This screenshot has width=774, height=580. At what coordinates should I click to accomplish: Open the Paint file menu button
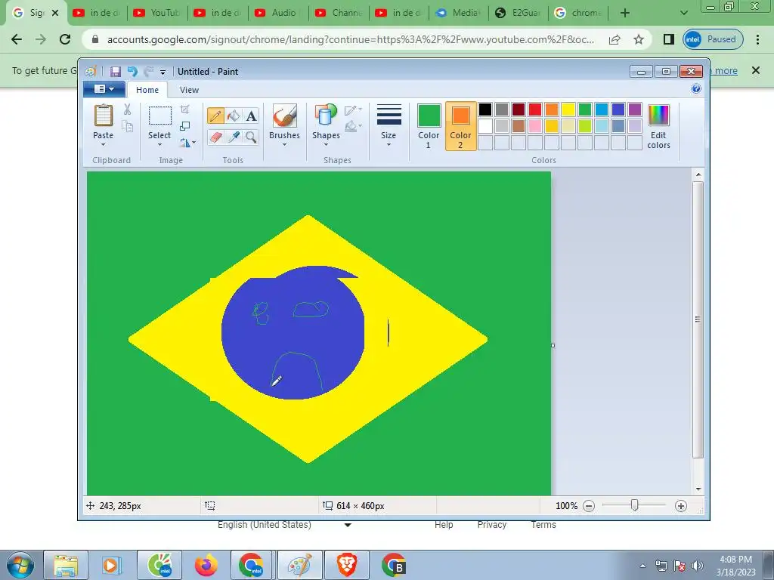click(x=104, y=89)
